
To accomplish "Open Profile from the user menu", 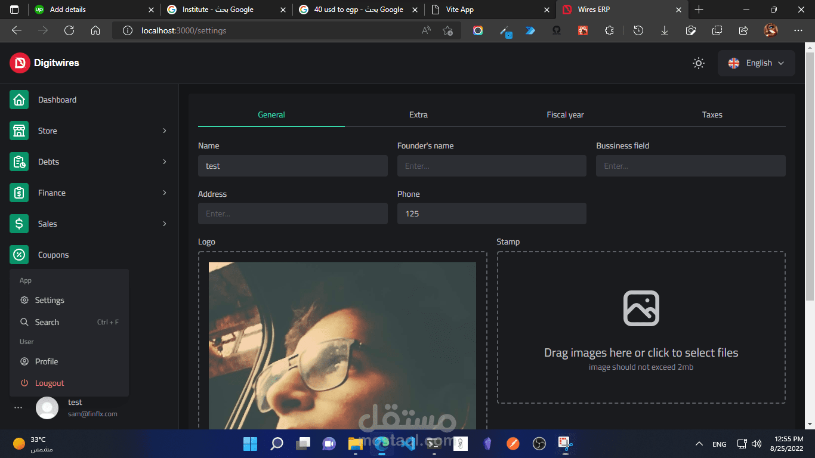I will [x=69, y=361].
